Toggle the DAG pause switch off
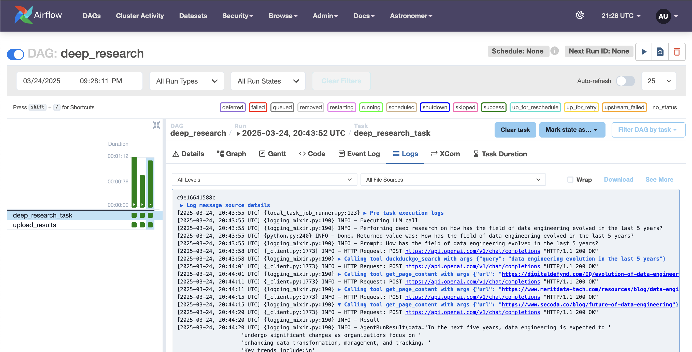 [15, 54]
